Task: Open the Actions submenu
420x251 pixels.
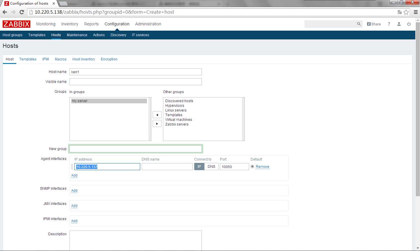Action: point(99,35)
